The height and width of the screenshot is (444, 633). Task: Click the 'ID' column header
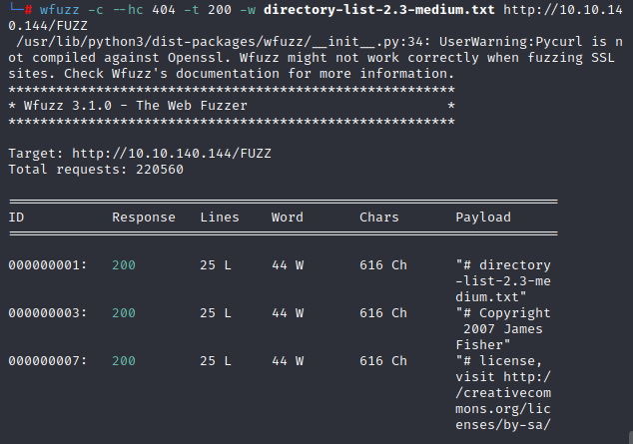(16, 218)
